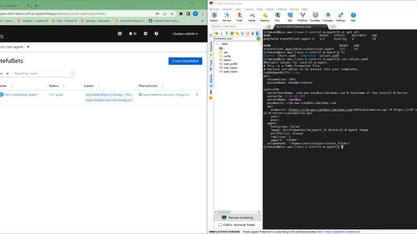Open the 1 of 1 pods link

56,95
